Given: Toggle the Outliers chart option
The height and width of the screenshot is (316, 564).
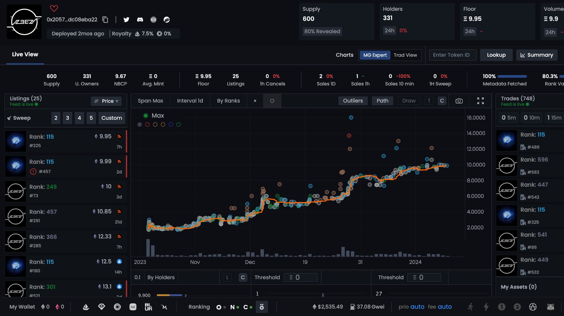Looking at the screenshot, I should tap(353, 101).
